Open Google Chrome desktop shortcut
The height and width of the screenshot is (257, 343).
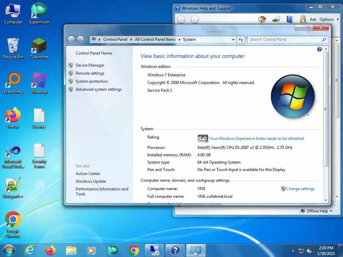coord(13,225)
